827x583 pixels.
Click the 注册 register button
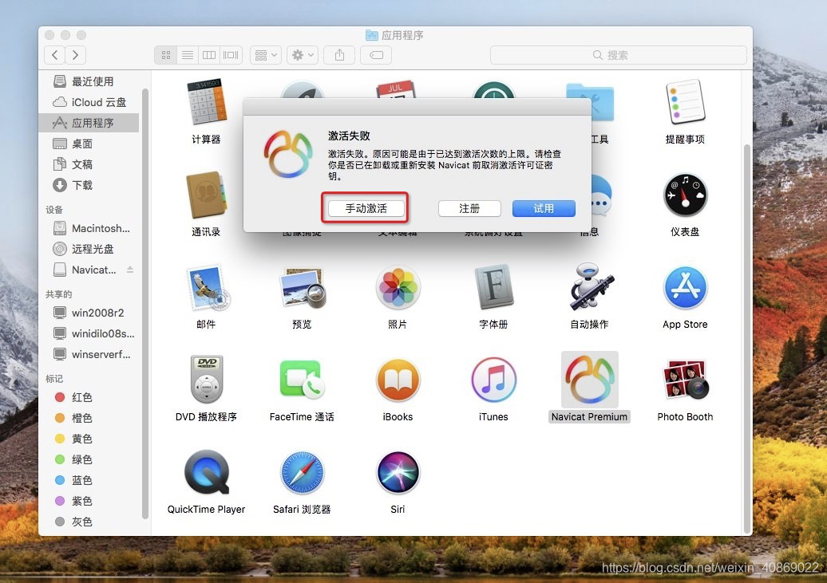pyautogui.click(x=469, y=208)
